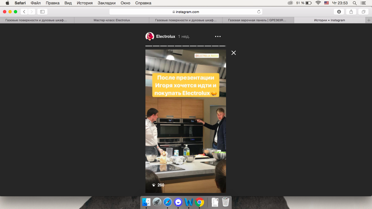Click the @electrolux_russia mention sticker
The width and height of the screenshot is (372, 209).
(207, 56)
